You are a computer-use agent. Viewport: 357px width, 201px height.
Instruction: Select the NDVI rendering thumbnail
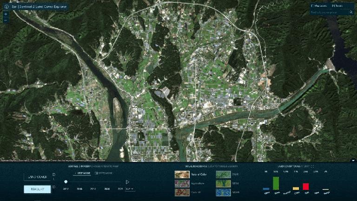pyautogui.click(x=223, y=183)
